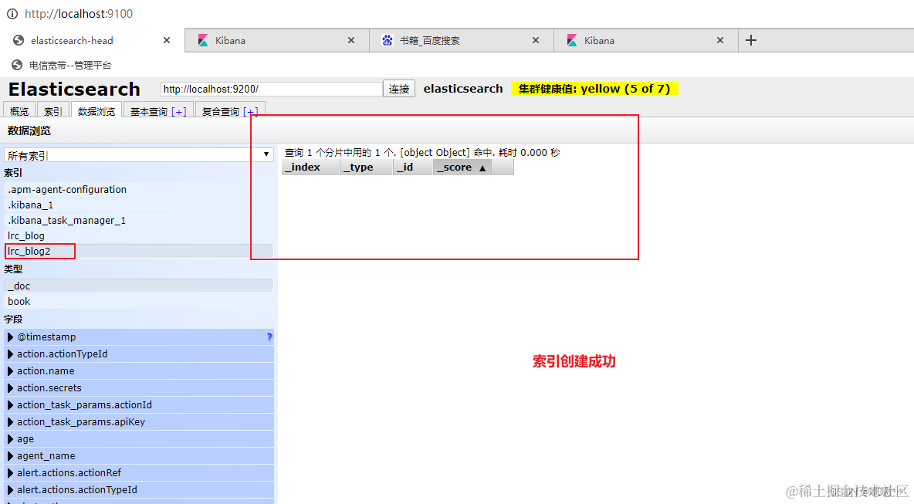Expand the age field

pos(10,438)
